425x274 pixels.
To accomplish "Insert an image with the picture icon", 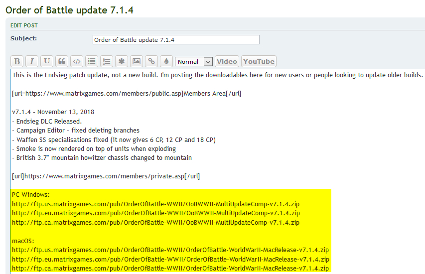I will (137, 61).
